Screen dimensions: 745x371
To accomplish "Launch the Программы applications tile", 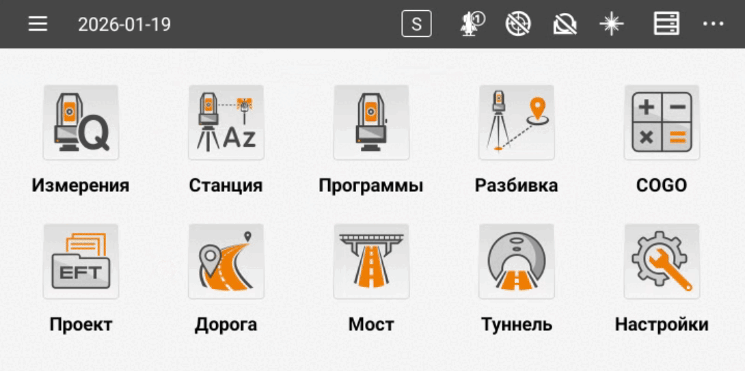I will coord(371,122).
